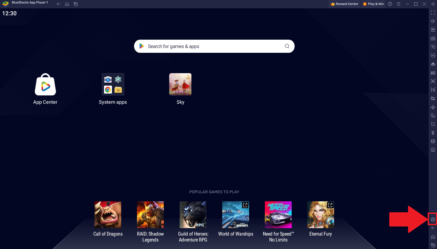Toggle fullscreen mode
Image resolution: width=437 pixels, height=249 pixels.
pos(433,12)
